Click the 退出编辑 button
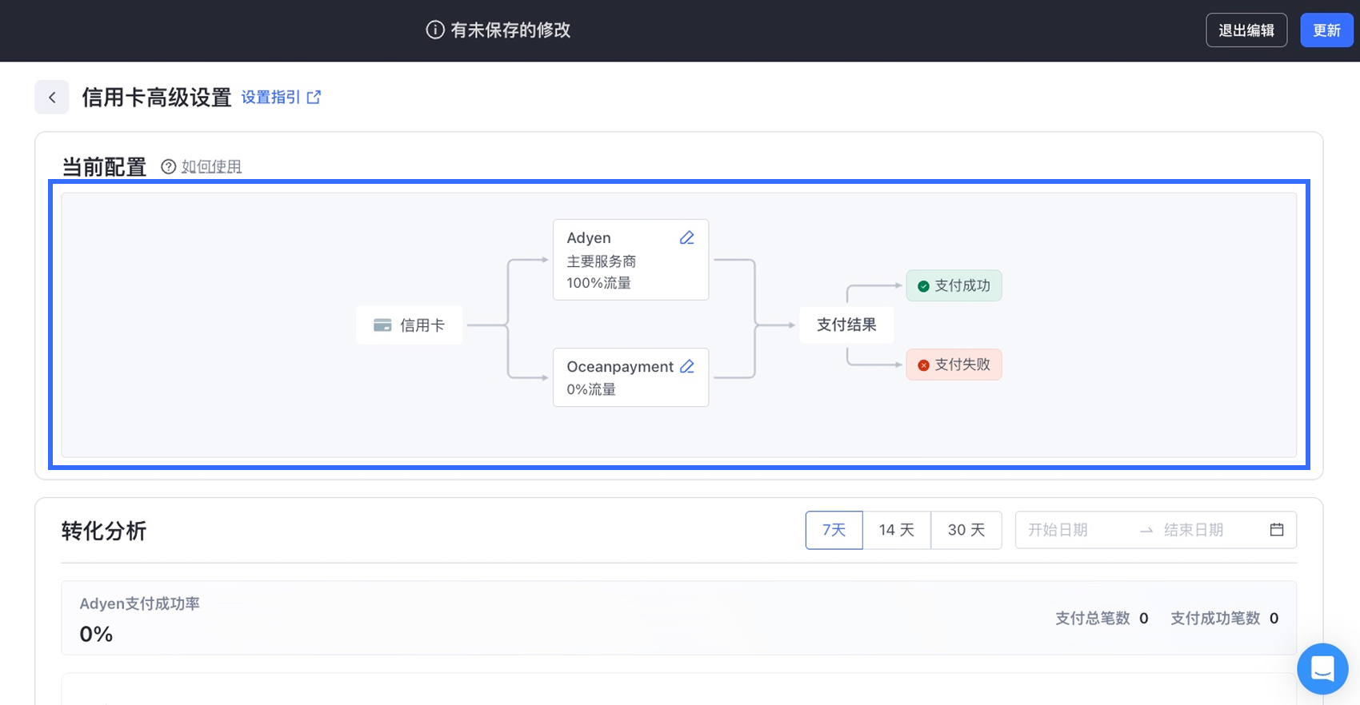The image size is (1360, 705). point(1246,30)
